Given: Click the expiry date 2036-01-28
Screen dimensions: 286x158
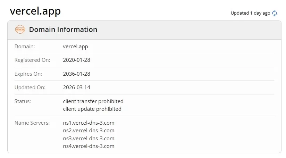Looking at the screenshot, I should pos(76,74).
